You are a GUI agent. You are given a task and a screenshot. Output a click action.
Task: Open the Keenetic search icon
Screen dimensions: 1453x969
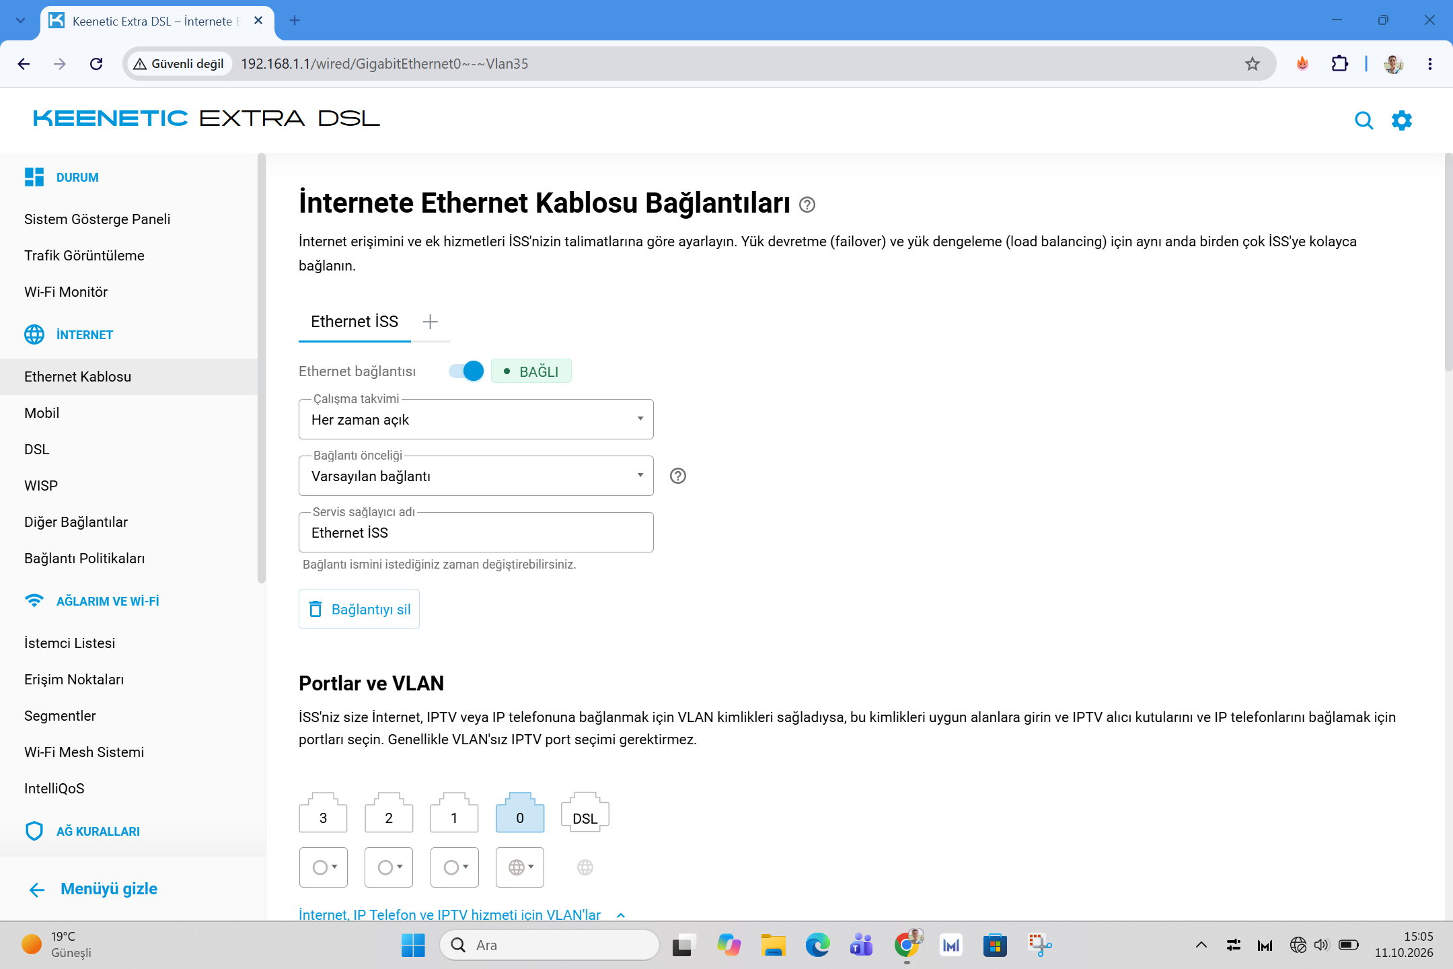coord(1364,120)
